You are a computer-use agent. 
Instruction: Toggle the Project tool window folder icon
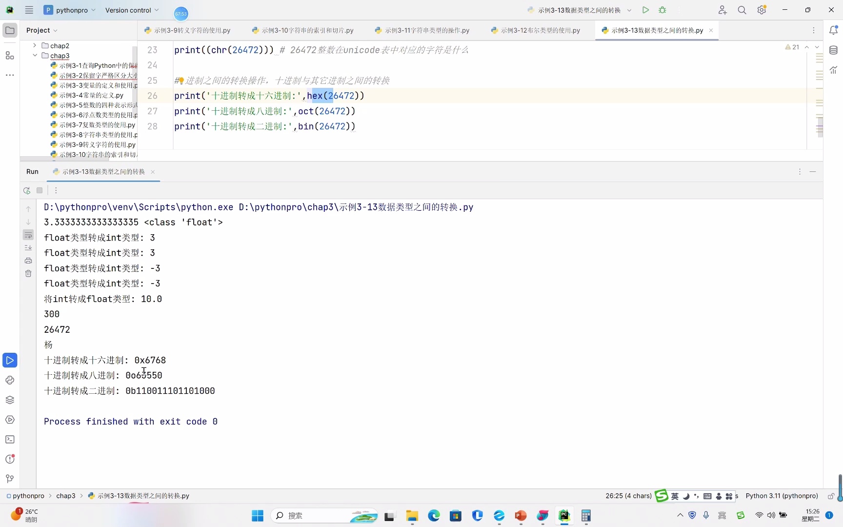(x=10, y=30)
